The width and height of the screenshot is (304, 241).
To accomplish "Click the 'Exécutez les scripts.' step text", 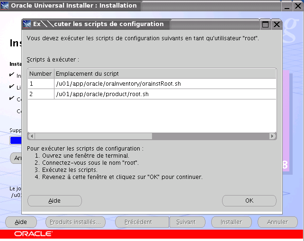I will [70, 170].
